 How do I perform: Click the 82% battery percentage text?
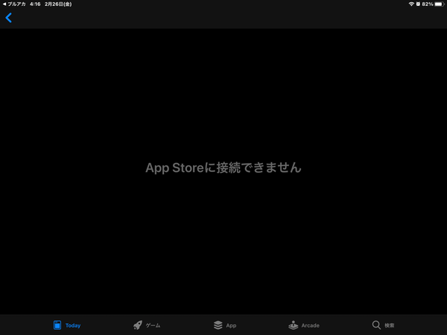428,4
